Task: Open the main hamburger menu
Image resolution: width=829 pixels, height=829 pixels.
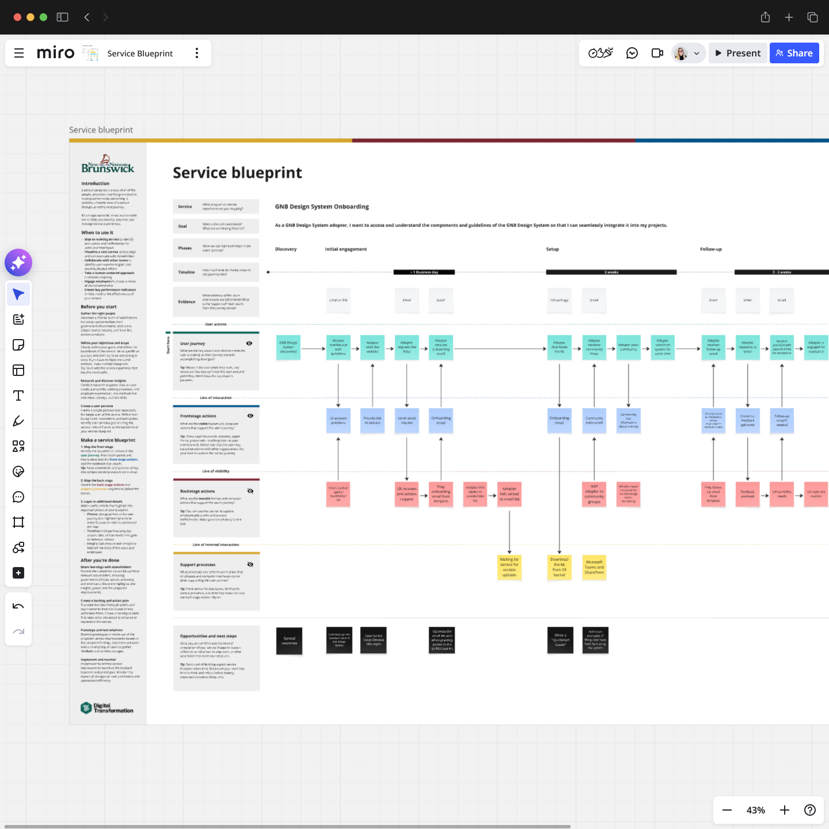Action: [x=19, y=52]
